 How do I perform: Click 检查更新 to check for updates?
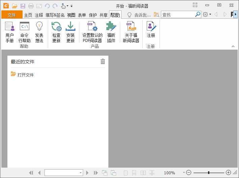pyautogui.click(x=57, y=32)
